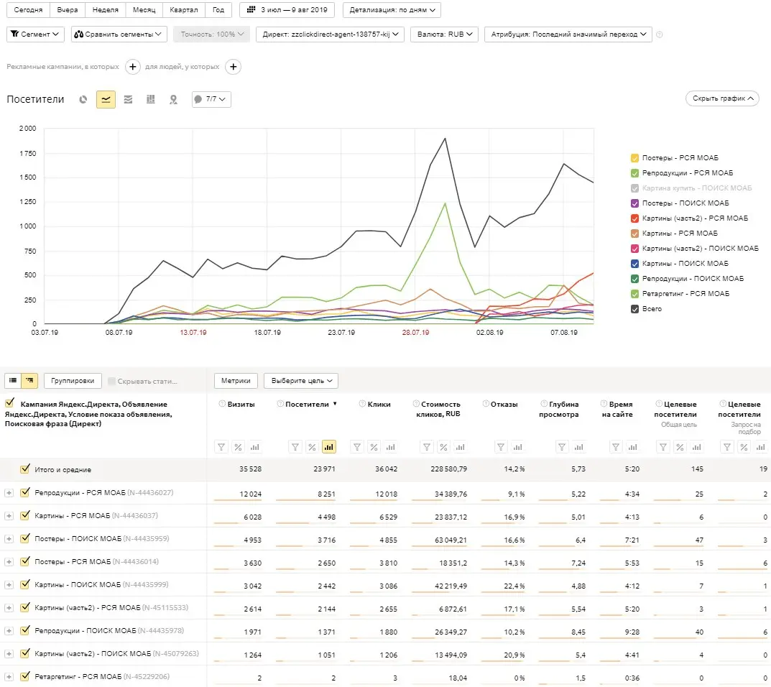Click the 'Группировки' button
The height and width of the screenshot is (687, 771).
(73, 381)
